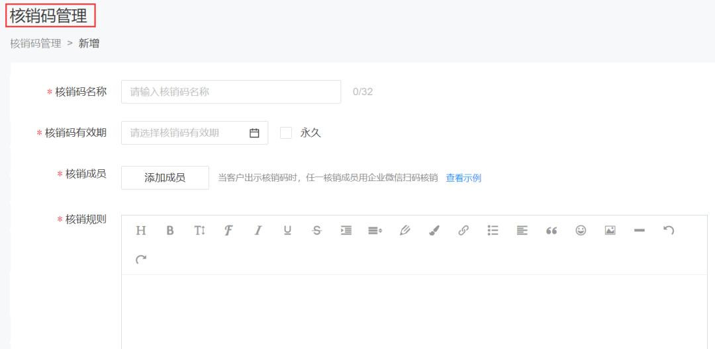Click the 核销码名称 input field
Screen dimensions: 715x349
(230, 92)
